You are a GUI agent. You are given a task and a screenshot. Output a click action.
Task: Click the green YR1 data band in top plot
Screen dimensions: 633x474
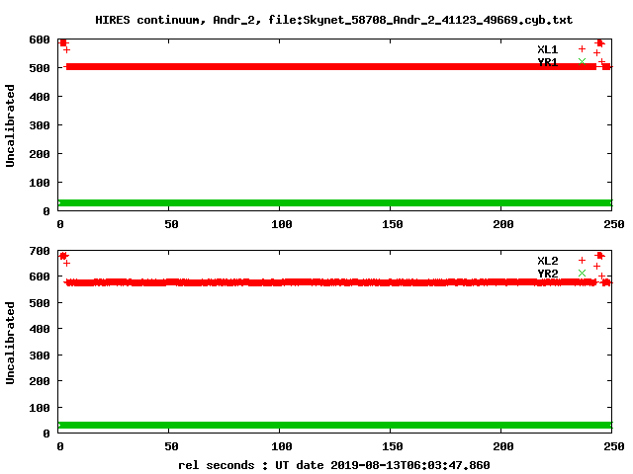[335, 202]
